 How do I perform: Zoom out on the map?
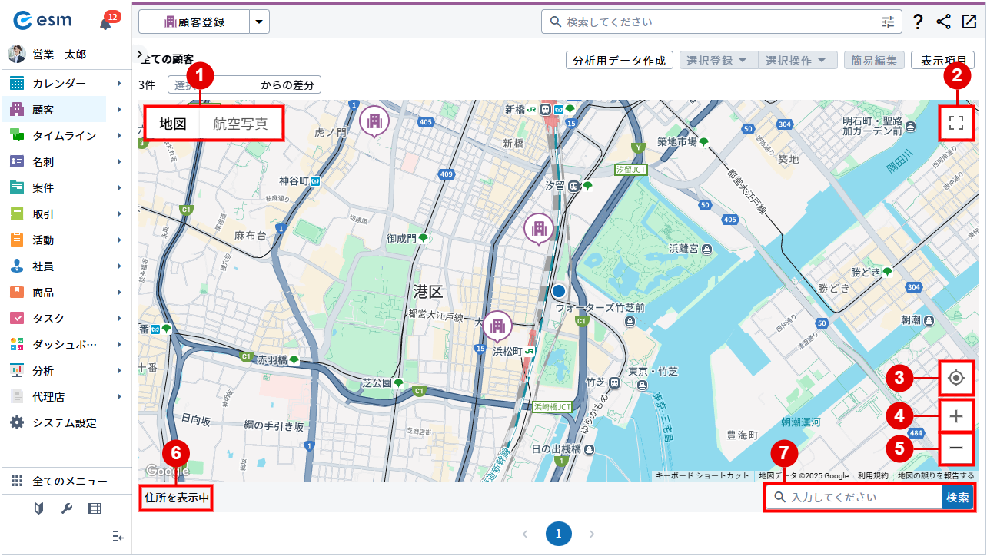tap(956, 447)
